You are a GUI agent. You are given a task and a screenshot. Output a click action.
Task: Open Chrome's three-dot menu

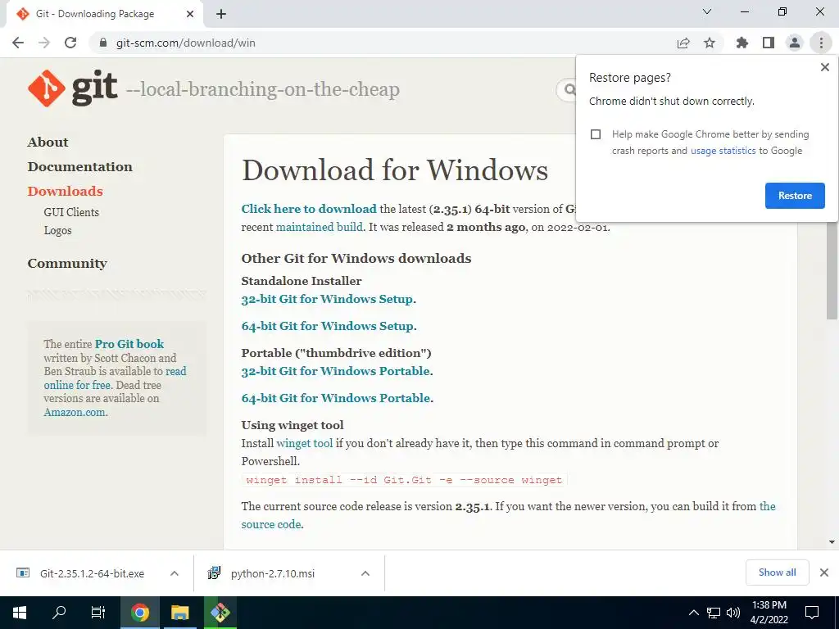point(821,43)
